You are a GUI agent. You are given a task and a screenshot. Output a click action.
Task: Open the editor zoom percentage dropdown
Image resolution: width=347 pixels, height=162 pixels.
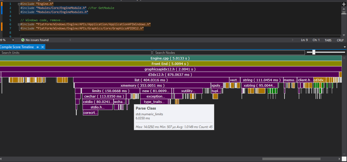click(x=13, y=40)
